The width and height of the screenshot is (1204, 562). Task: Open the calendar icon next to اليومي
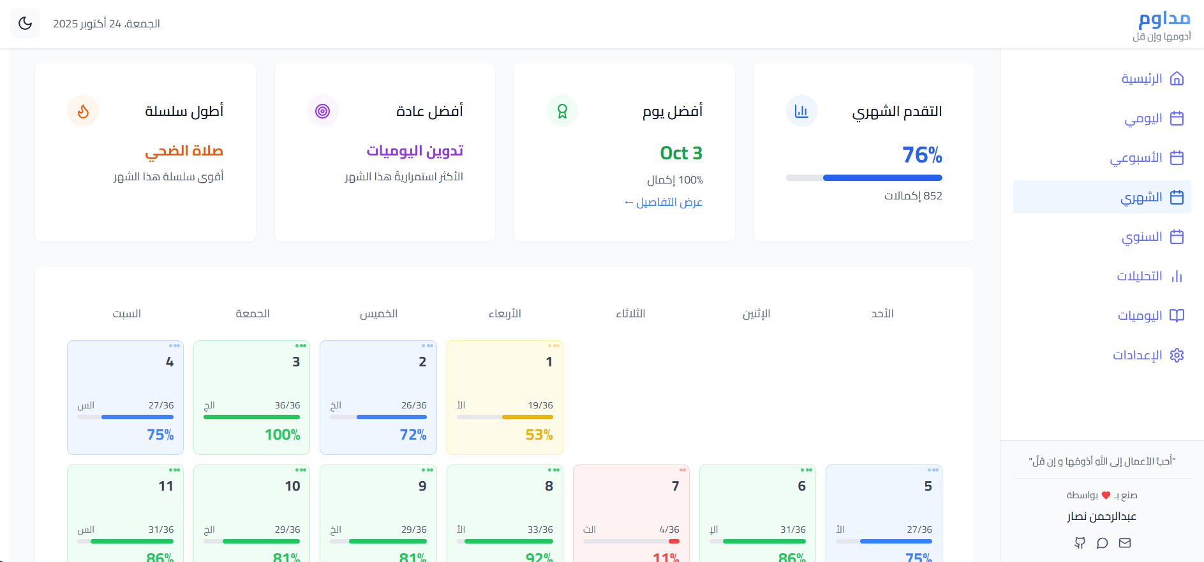point(1177,118)
